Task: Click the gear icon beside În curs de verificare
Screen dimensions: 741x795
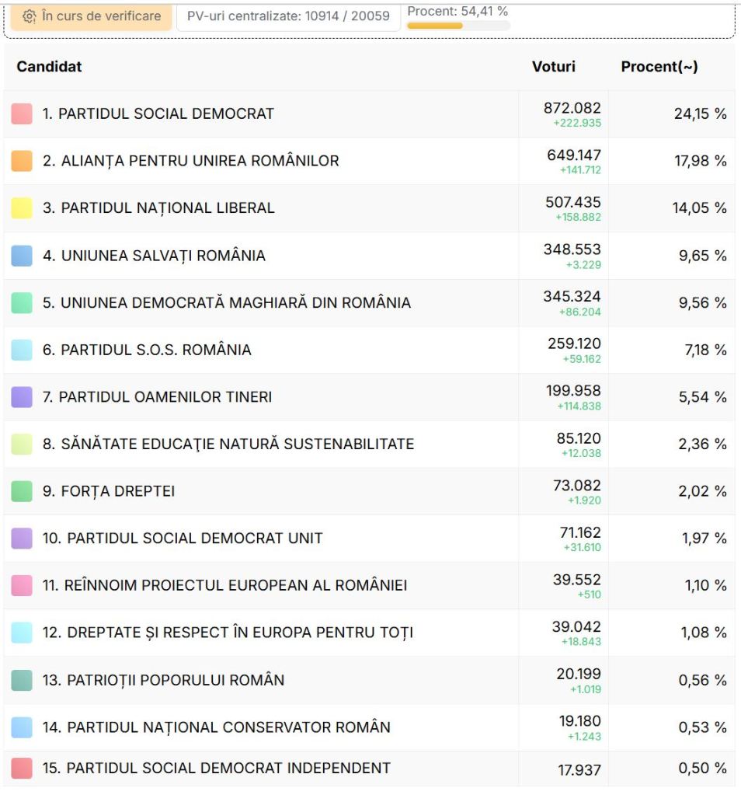Action: coord(30,16)
